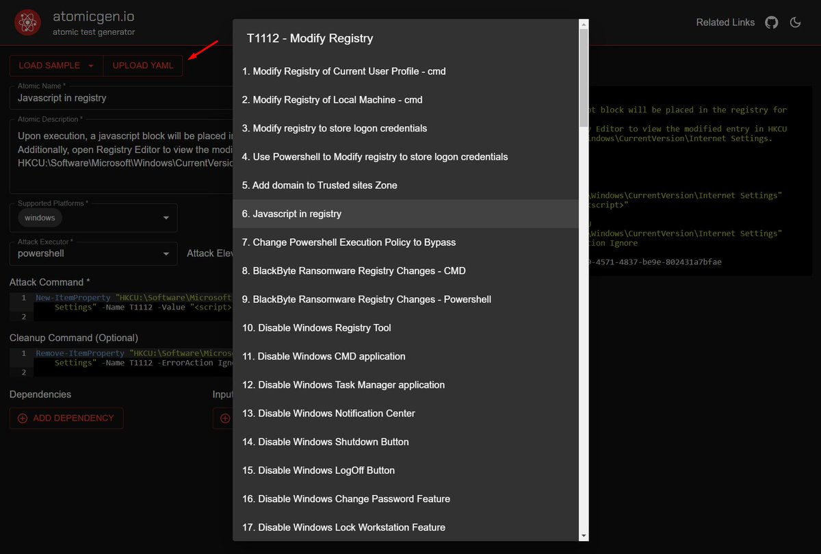Toggle dark mode moon icon
This screenshot has width=821, height=554.
point(795,23)
